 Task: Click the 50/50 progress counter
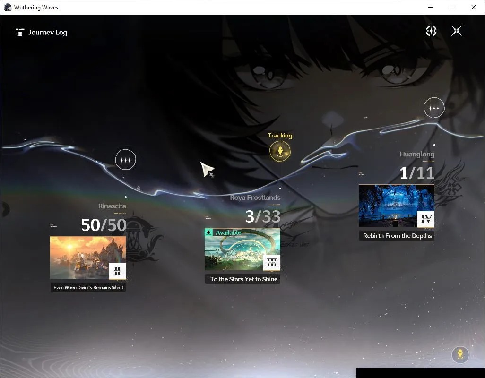pos(104,225)
